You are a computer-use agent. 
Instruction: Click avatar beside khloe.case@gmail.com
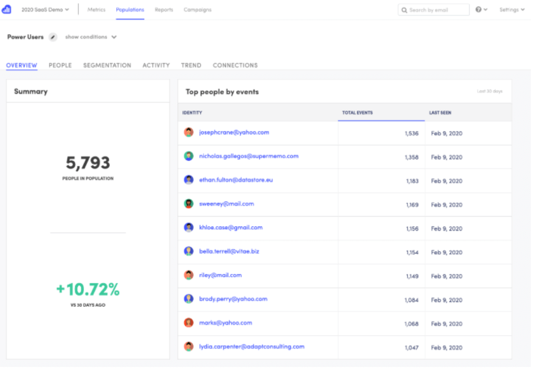pos(189,228)
